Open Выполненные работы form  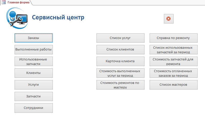[34, 49]
